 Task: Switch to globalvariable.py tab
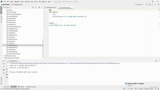click(x=51, y=7)
